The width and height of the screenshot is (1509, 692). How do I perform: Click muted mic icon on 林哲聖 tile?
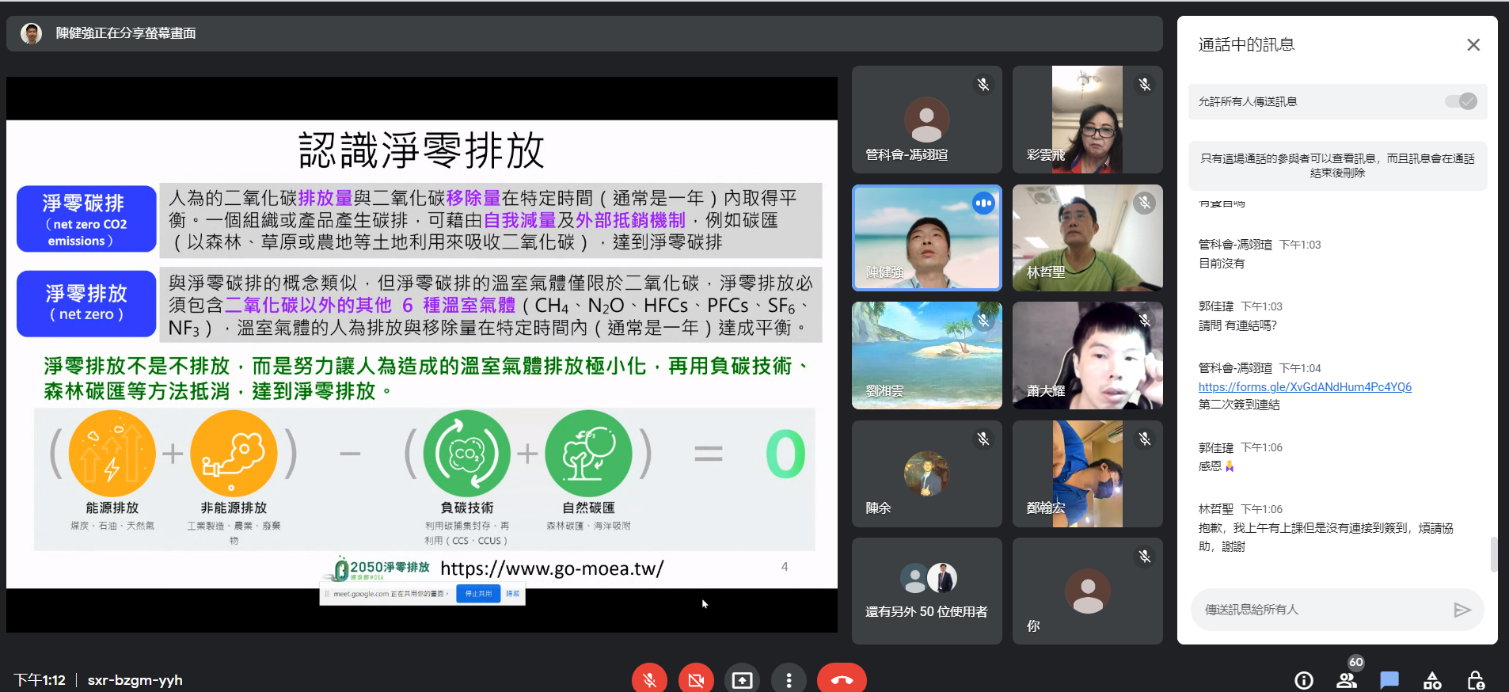click(1145, 203)
